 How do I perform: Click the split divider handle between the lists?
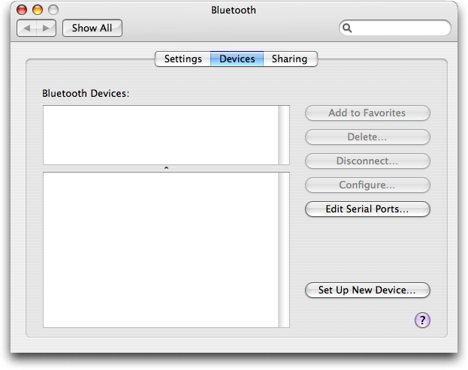[x=166, y=168]
